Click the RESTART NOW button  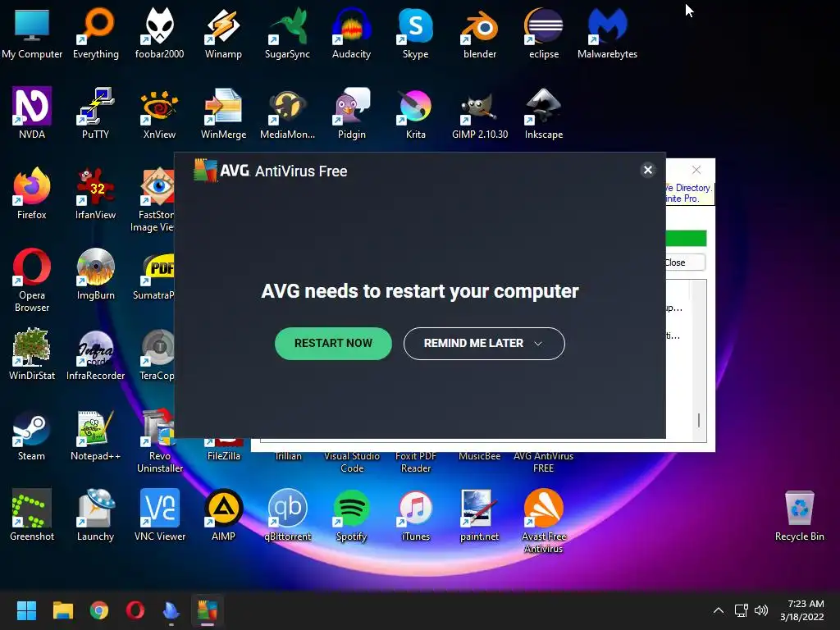tap(333, 344)
